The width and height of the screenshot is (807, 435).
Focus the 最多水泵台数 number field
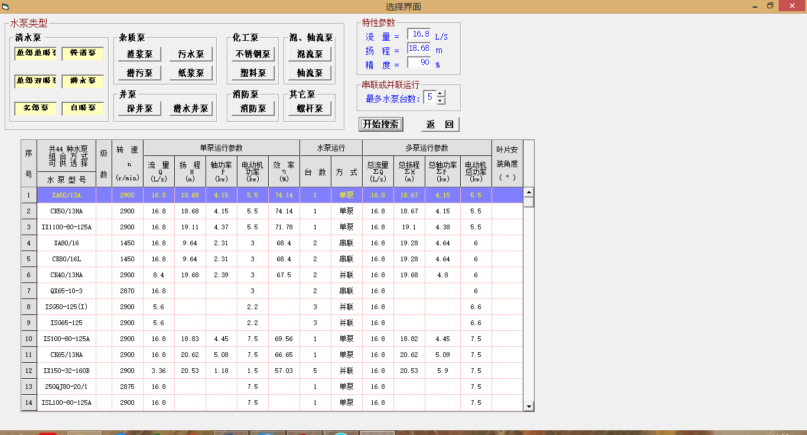[x=430, y=98]
